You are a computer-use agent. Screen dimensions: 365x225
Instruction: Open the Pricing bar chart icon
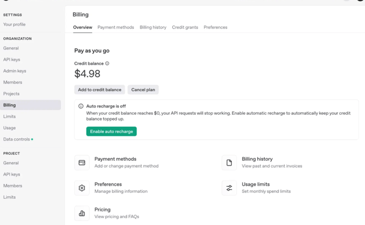pyautogui.click(x=82, y=213)
